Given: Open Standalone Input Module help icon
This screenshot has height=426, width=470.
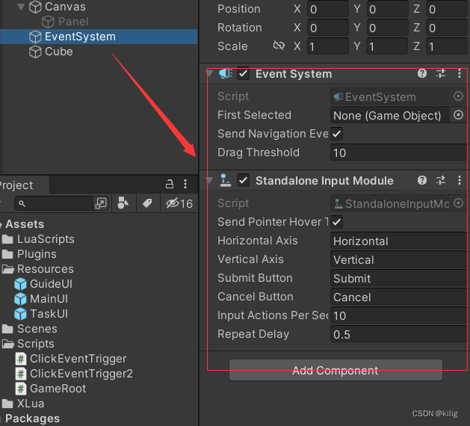Looking at the screenshot, I should click(422, 181).
